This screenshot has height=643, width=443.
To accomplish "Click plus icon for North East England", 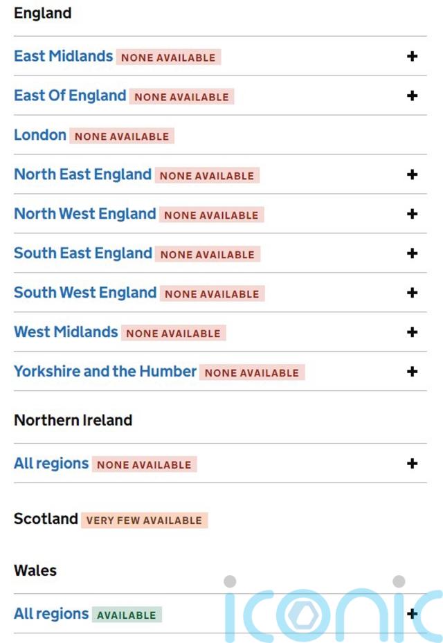I will pyautogui.click(x=413, y=174).
